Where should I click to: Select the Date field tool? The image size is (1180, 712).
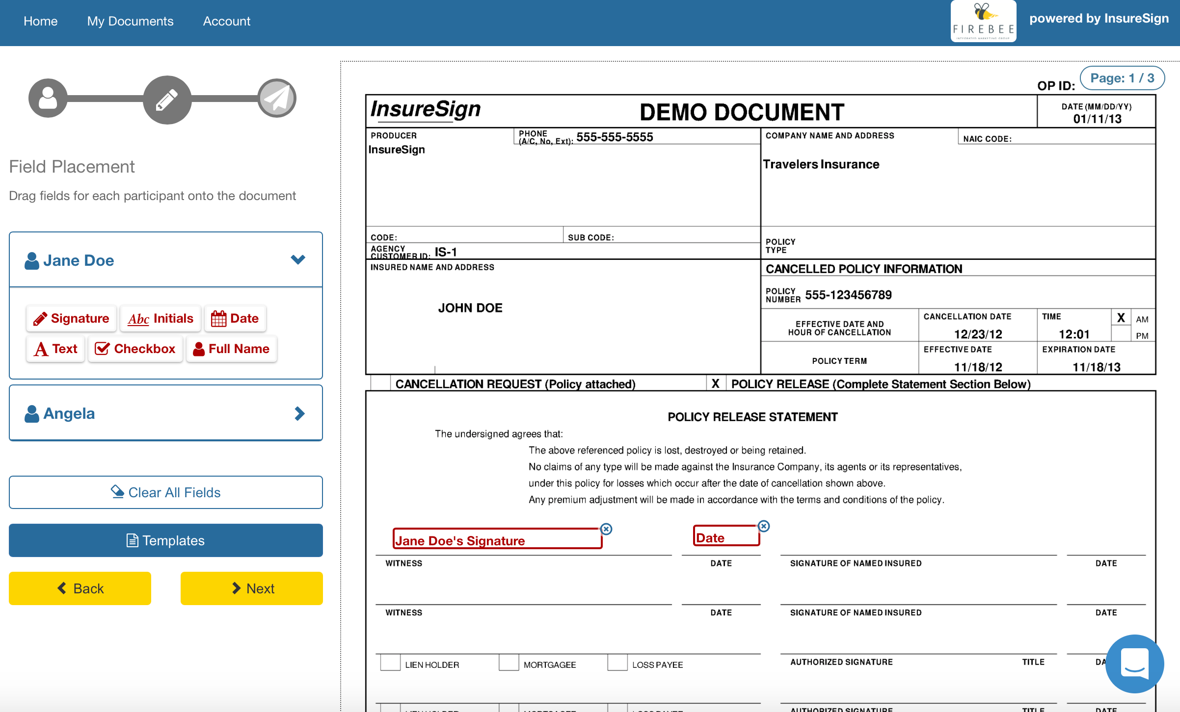tap(235, 319)
